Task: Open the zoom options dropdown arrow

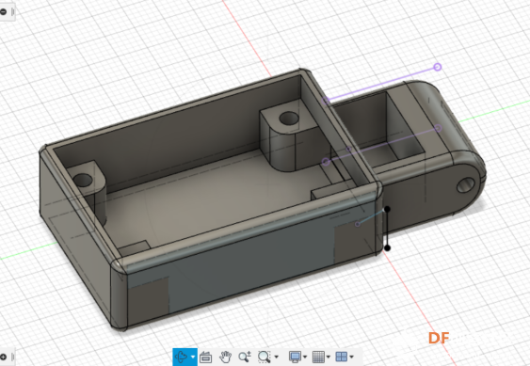Action: click(277, 357)
